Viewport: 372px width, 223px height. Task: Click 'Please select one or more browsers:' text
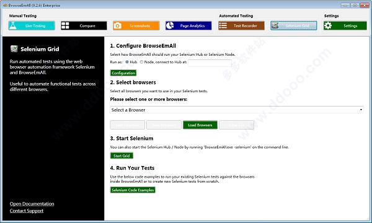(149, 99)
